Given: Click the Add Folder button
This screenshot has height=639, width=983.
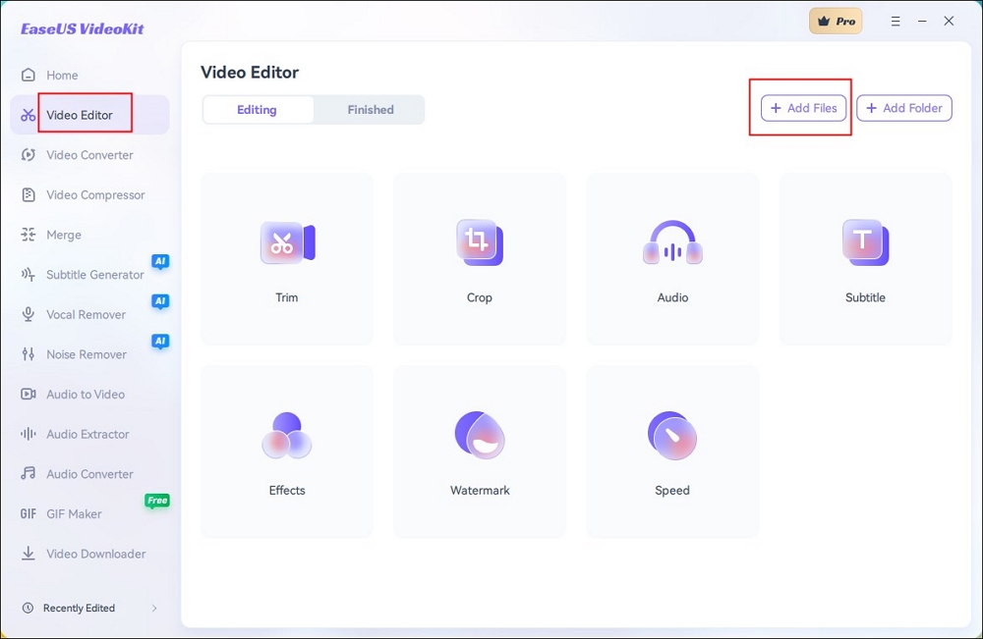Looking at the screenshot, I should point(903,108).
